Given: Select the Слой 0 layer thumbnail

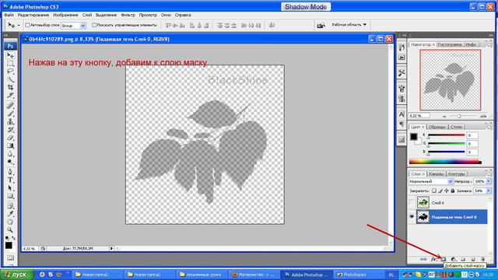Looking at the screenshot, I should click(x=423, y=202).
